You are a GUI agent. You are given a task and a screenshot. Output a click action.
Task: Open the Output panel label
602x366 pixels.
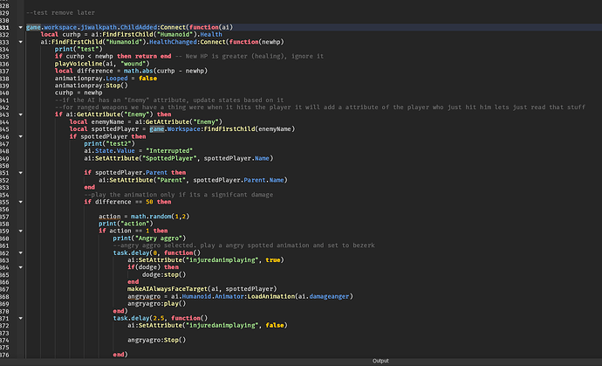(380, 361)
